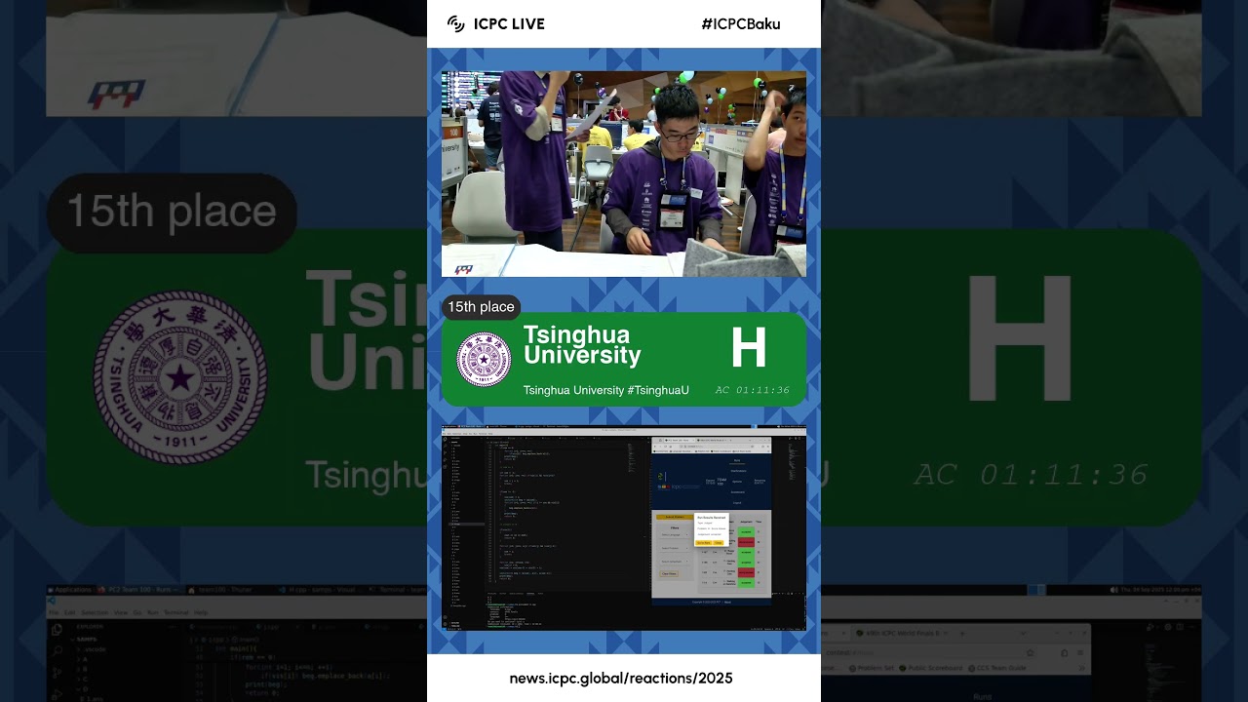Screen dimensions: 1248x702
Task: Click the AC 01:11:36 timestamp
Action: point(753,390)
